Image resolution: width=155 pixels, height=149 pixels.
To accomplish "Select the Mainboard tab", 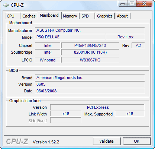I will [x=49, y=15].
